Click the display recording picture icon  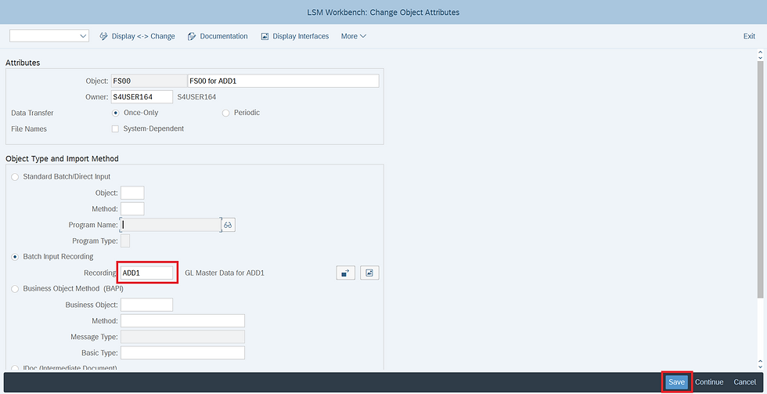coord(369,273)
